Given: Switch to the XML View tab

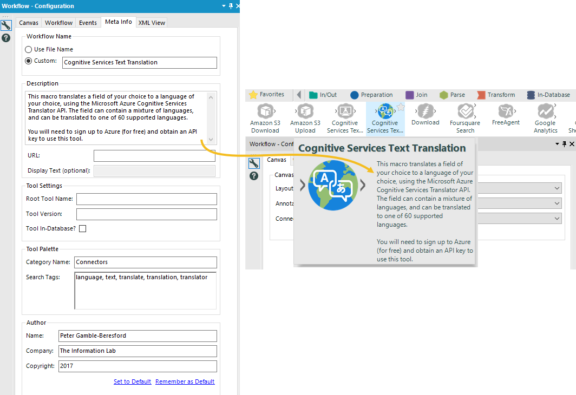Looking at the screenshot, I should click(x=152, y=23).
